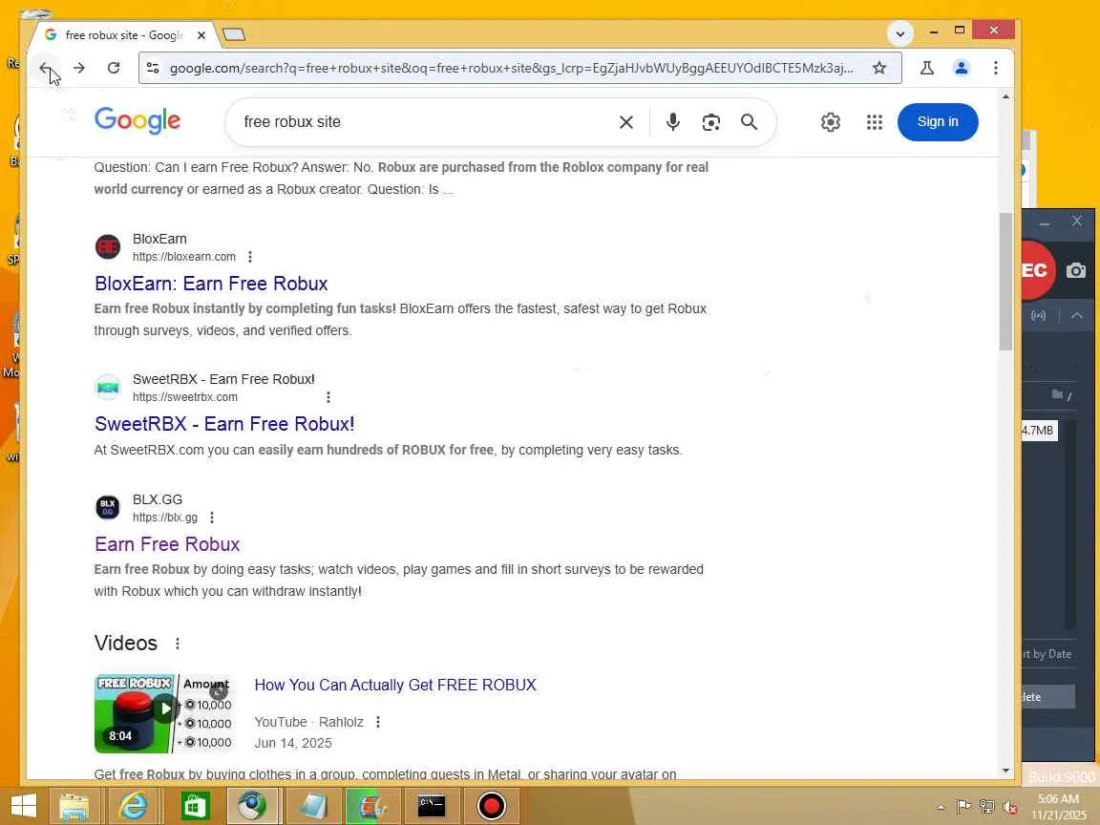Start recording with red REC button

[1037, 271]
